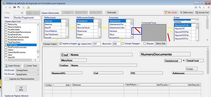Click the Nome field with Recibo Pagamento
Screen dimensions: 211x97
[27, 18]
